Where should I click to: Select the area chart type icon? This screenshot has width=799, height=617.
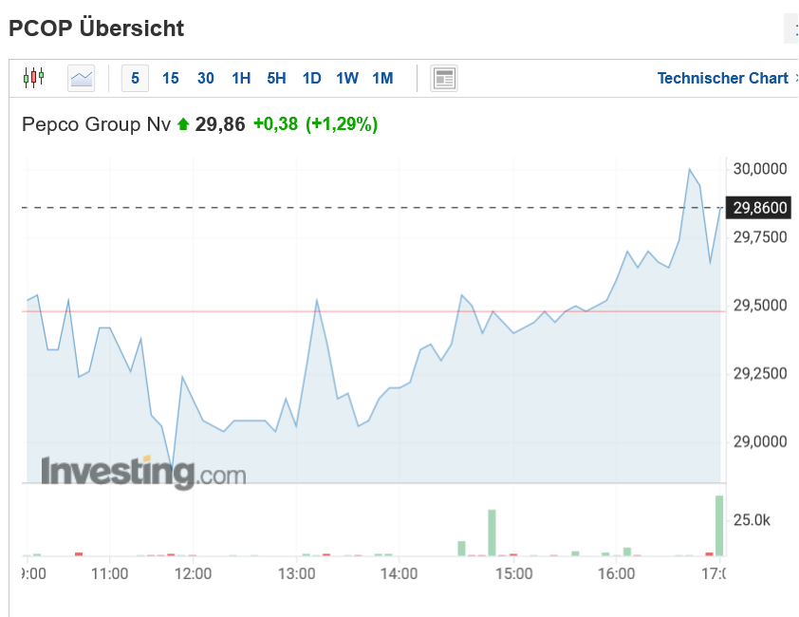coord(82,78)
